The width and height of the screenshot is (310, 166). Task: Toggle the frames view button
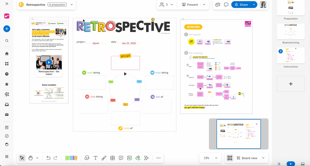pyautogui.click(x=230, y=158)
